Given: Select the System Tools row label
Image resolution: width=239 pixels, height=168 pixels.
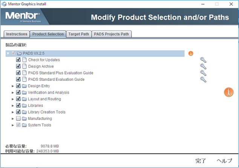Looking at the screenshot, I should click(40, 125).
